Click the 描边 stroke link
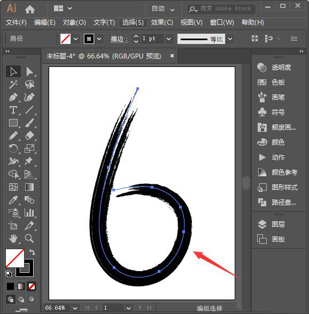This screenshot has height=314, width=309. [119, 39]
